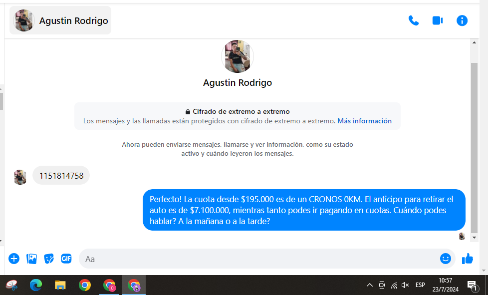Open the GIF picker
This screenshot has width=488, height=295.
(x=66, y=259)
